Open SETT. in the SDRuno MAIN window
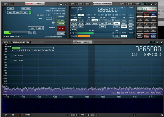Image resolution: width=164 pixels, height=117 pixels. pyautogui.click(x=6, y=4)
